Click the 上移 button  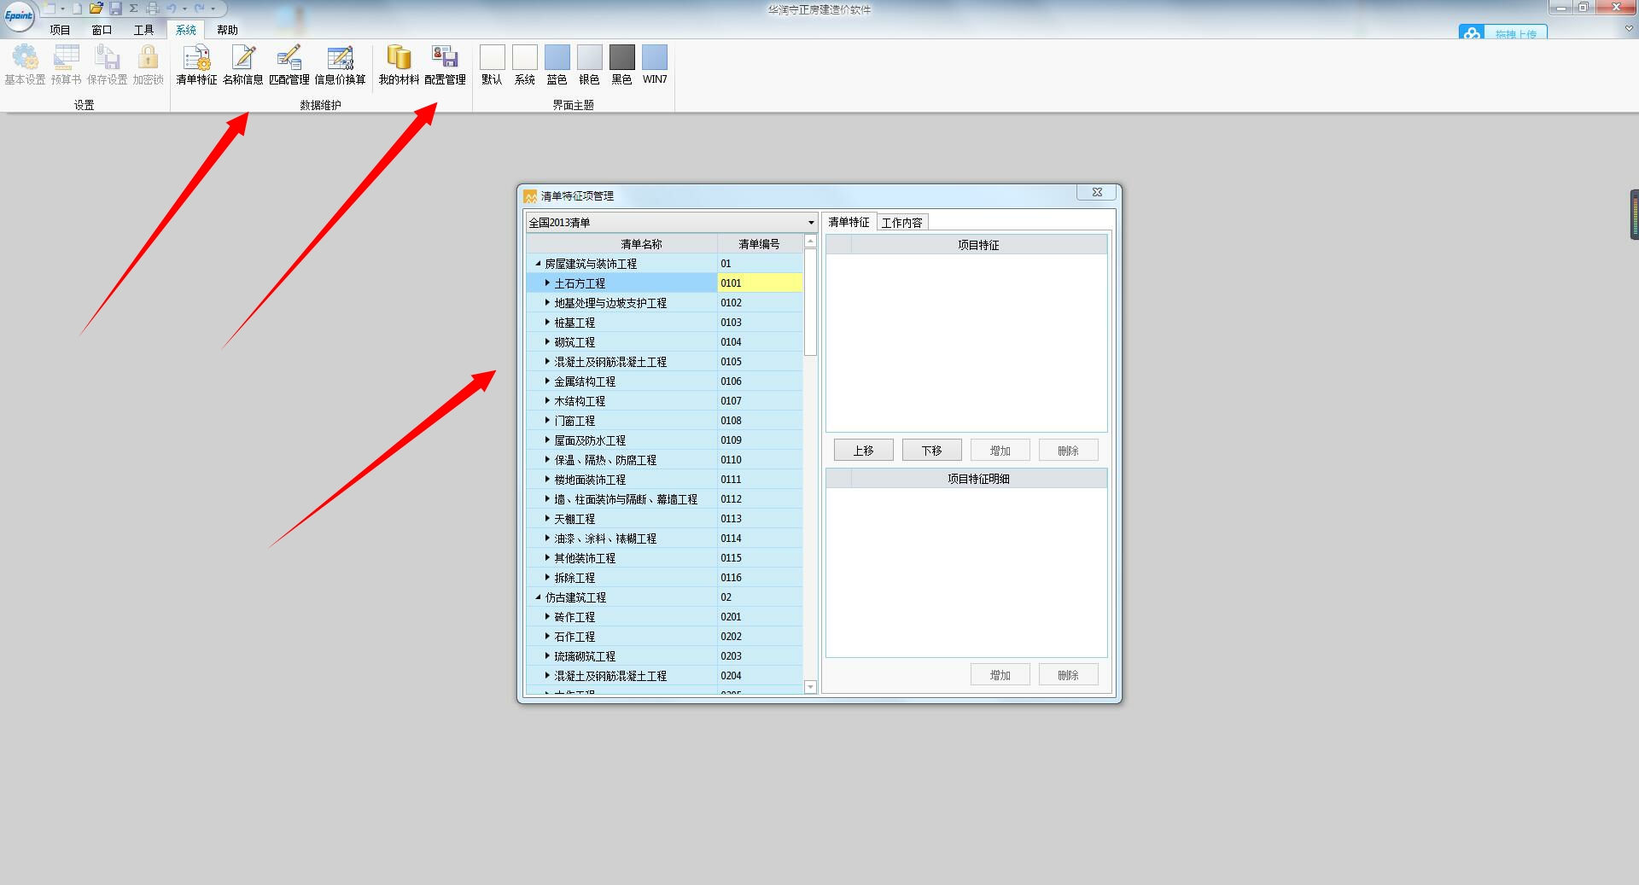pos(864,451)
